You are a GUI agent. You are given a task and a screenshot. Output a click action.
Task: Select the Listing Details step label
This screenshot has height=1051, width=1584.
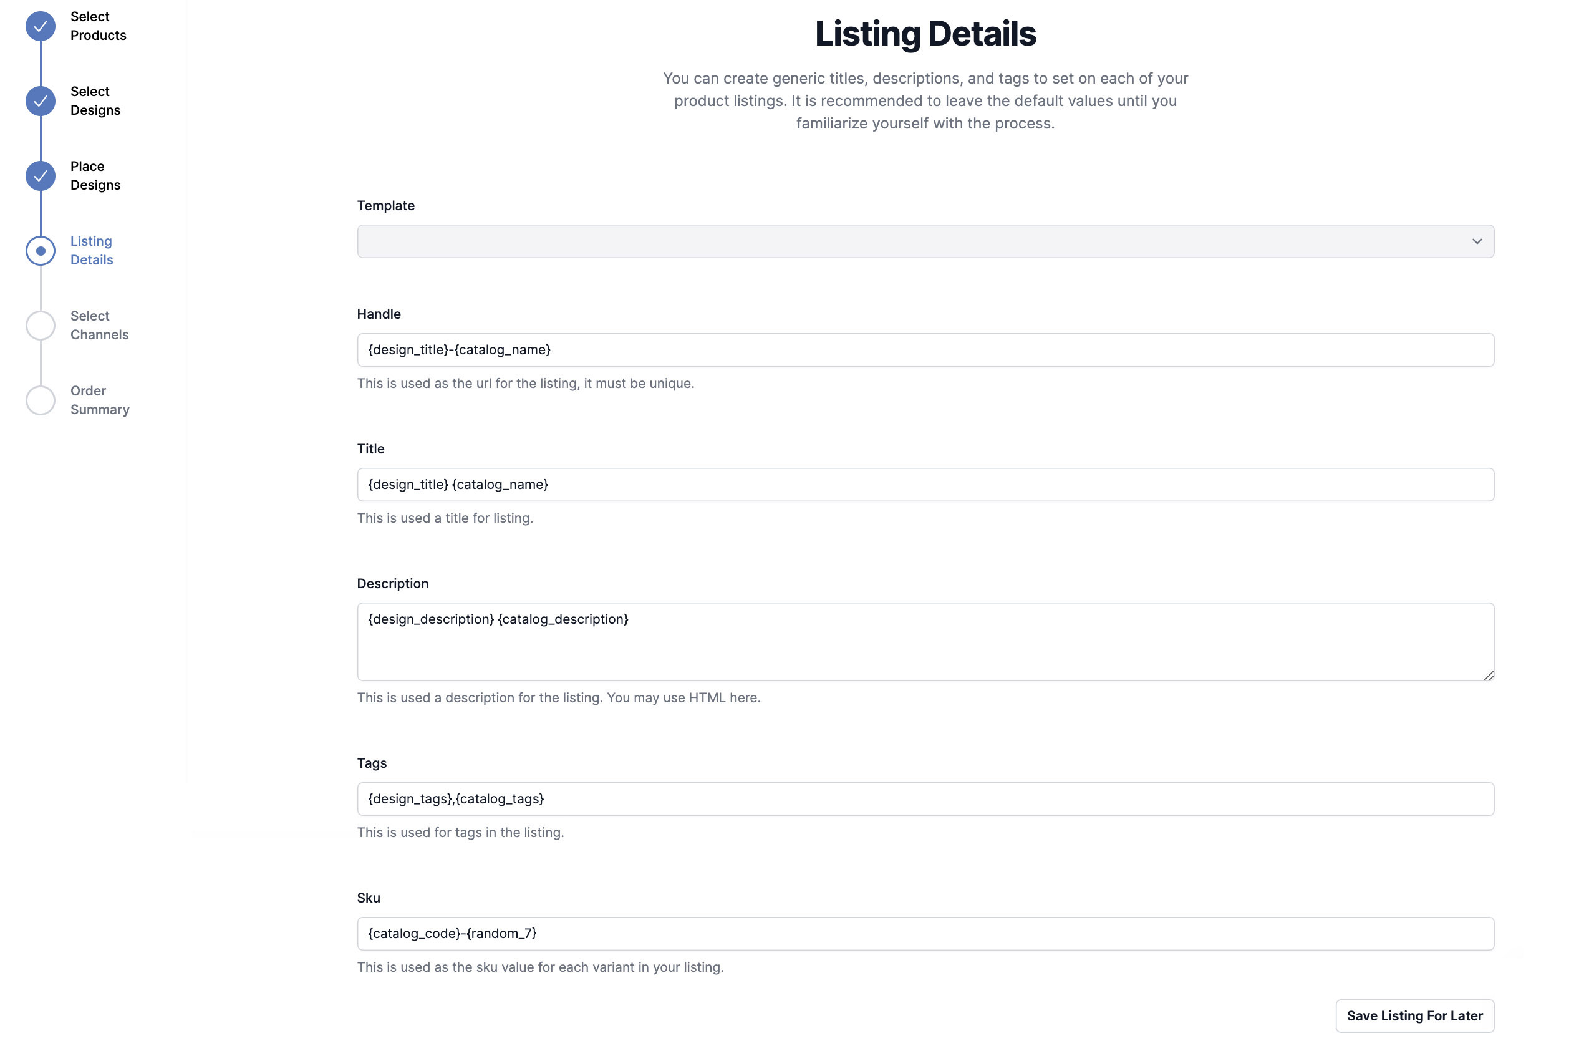[92, 251]
